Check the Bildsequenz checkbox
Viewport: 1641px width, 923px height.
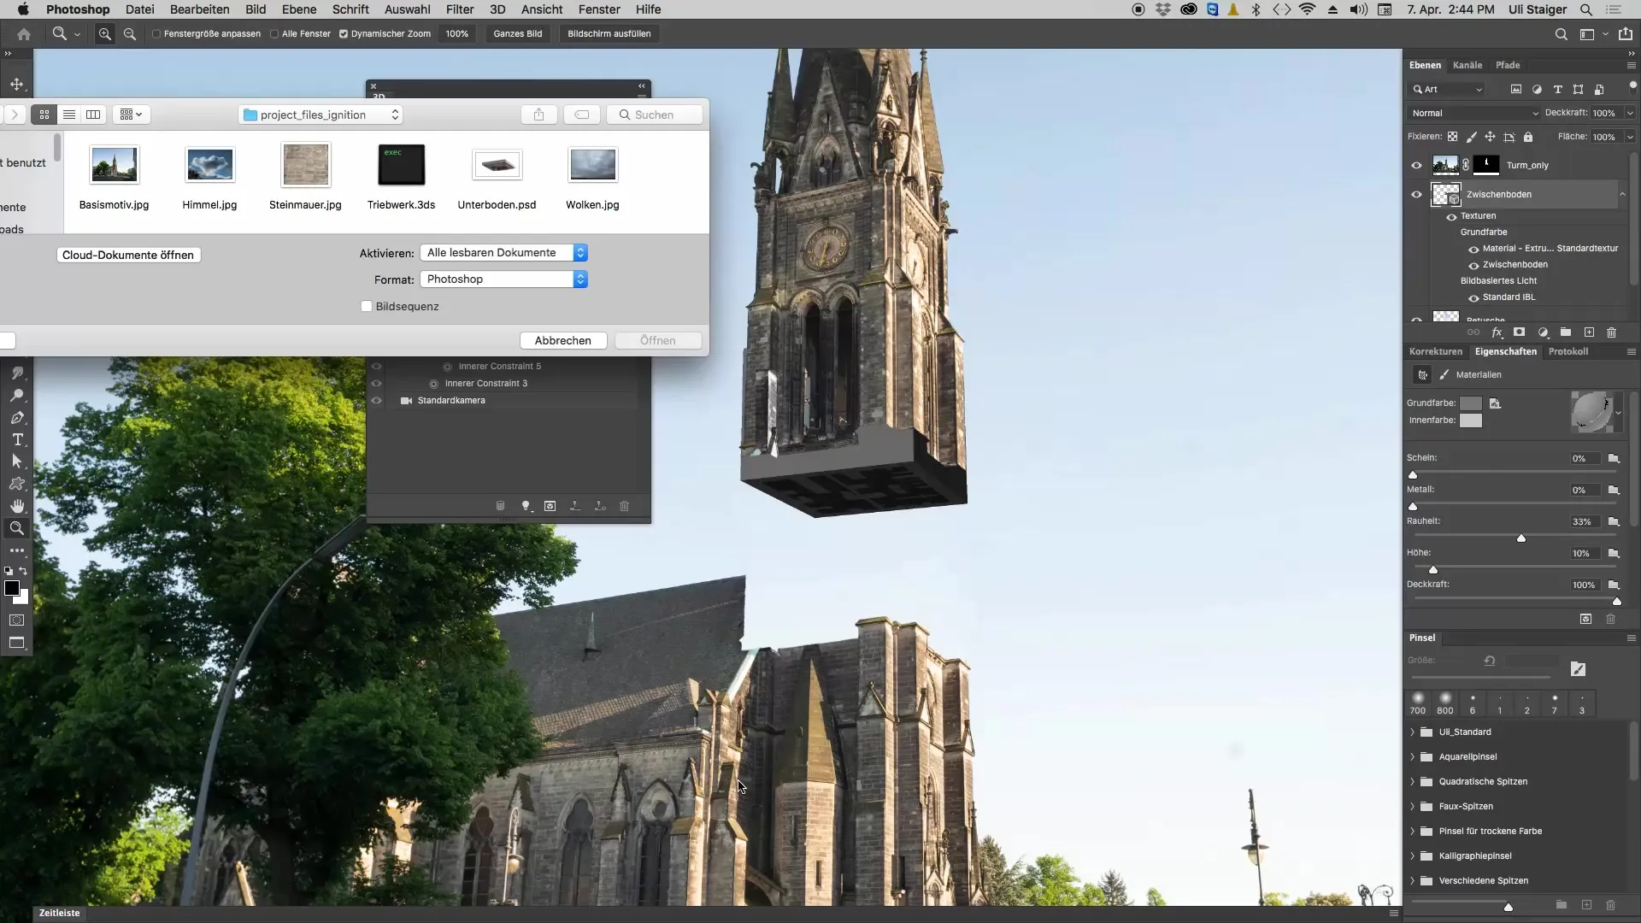tap(367, 306)
